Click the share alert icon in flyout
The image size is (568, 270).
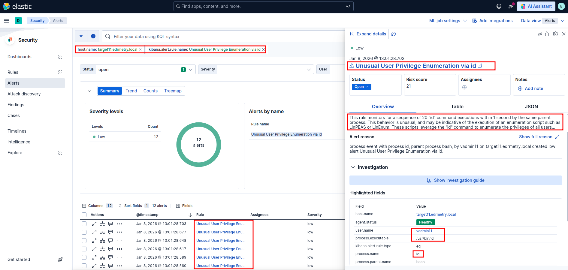point(547,34)
